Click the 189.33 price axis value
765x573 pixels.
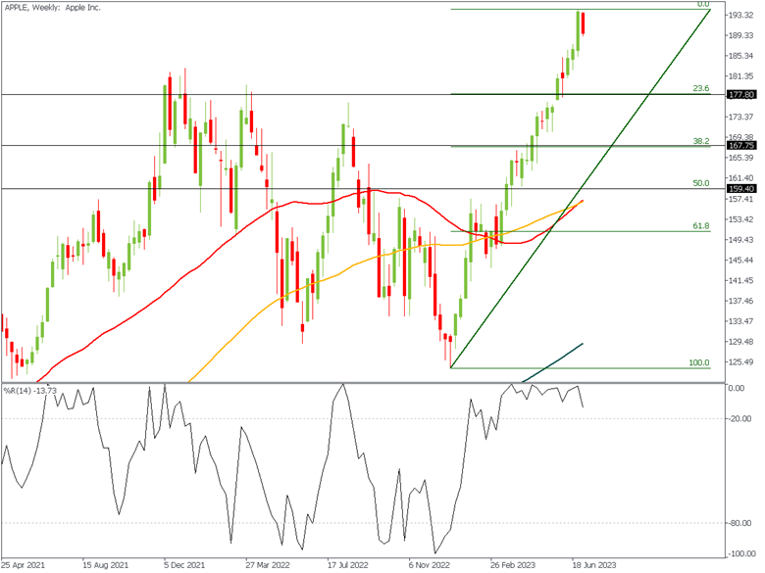740,35
